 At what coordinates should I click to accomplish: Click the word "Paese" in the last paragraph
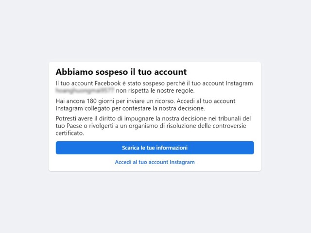[x=75, y=126]
